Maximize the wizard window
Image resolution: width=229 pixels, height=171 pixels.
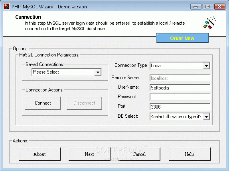(x=207, y=7)
